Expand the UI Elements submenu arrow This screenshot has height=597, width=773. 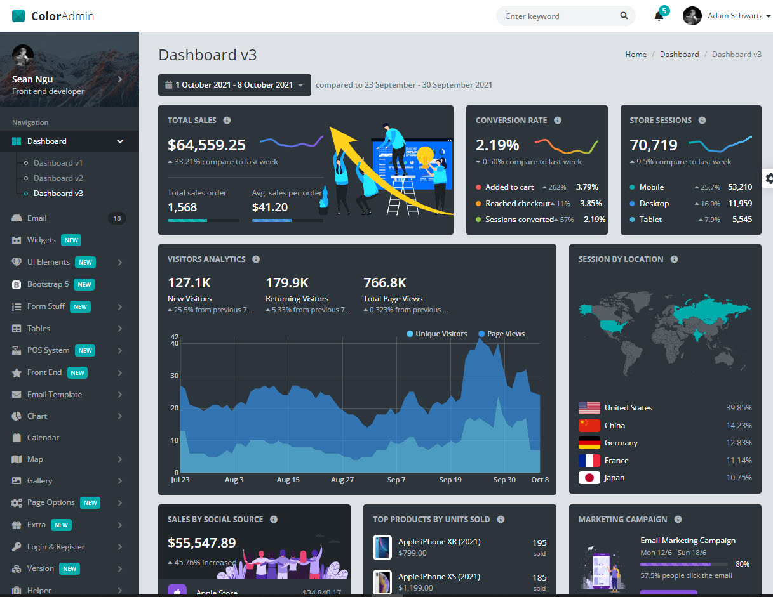click(120, 262)
